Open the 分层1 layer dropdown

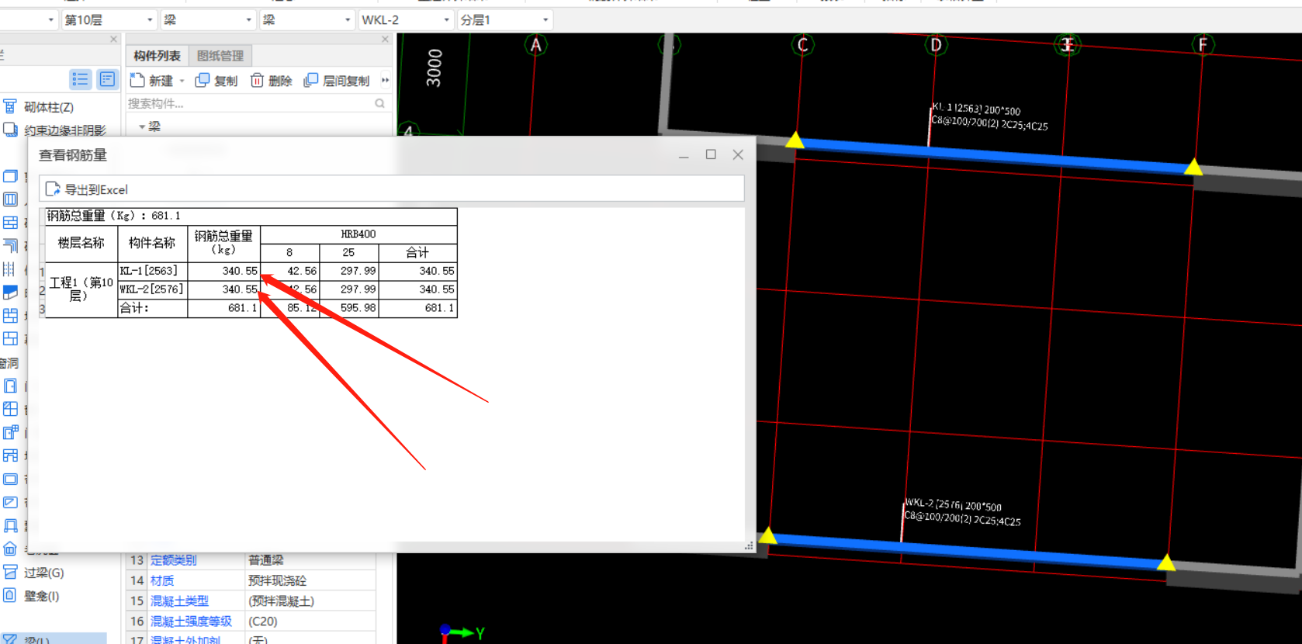coord(545,19)
